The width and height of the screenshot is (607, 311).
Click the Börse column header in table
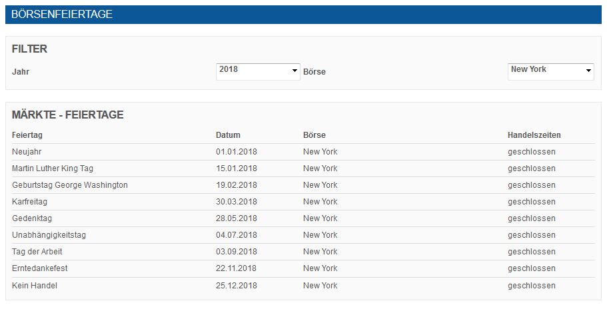[314, 135]
